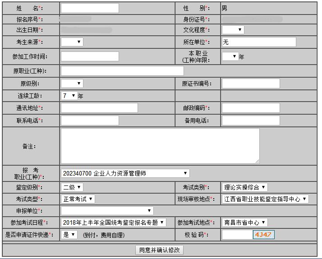Screen dimensions: 322x259
Task: Open the 报考职业 企业人力资源管理师 dropdown
Action: pyautogui.click(x=125, y=173)
